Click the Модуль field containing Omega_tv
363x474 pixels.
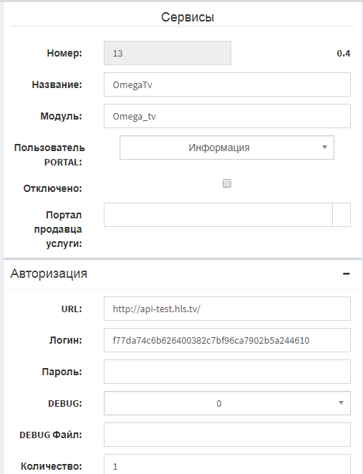(x=227, y=116)
